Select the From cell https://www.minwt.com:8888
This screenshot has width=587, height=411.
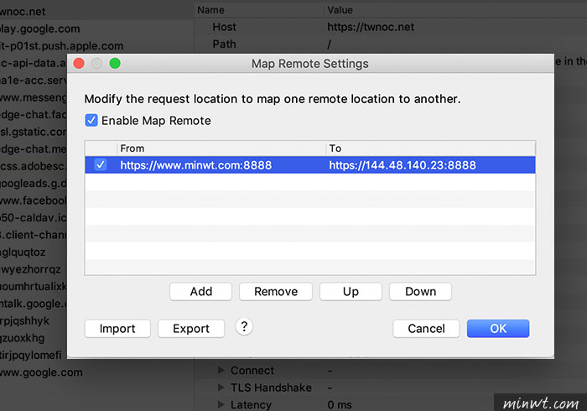click(x=195, y=165)
